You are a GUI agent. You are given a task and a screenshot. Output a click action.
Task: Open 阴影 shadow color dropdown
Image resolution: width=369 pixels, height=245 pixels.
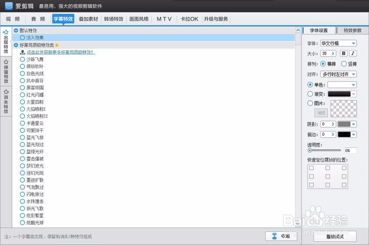point(354,124)
